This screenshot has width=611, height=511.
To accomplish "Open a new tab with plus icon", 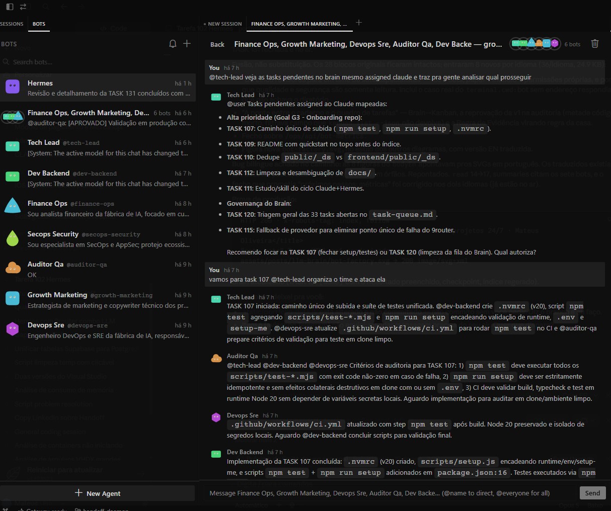I will (359, 23).
